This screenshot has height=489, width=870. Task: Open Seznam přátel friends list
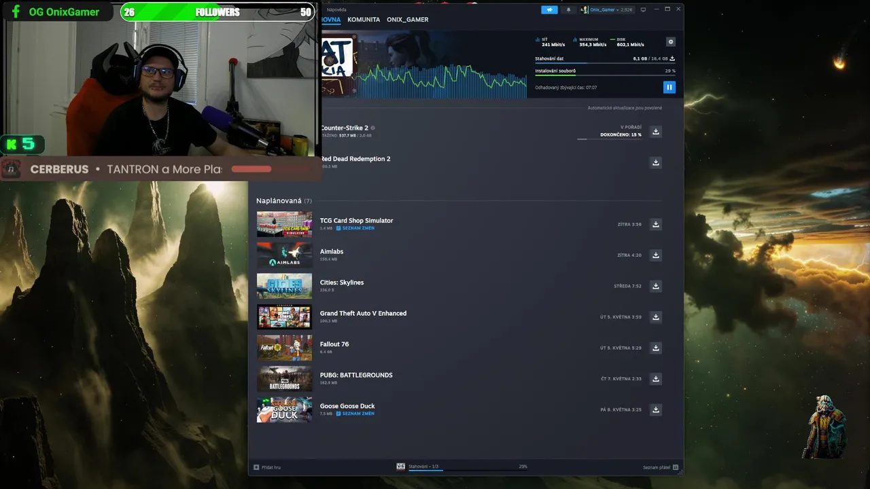pos(661,467)
